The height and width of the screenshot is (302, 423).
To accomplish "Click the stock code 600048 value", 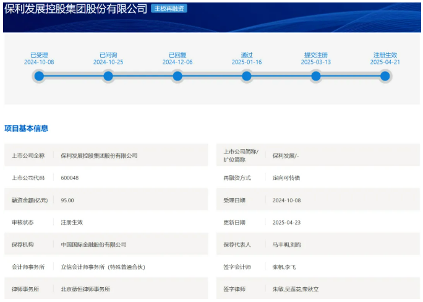I will click(70, 178).
